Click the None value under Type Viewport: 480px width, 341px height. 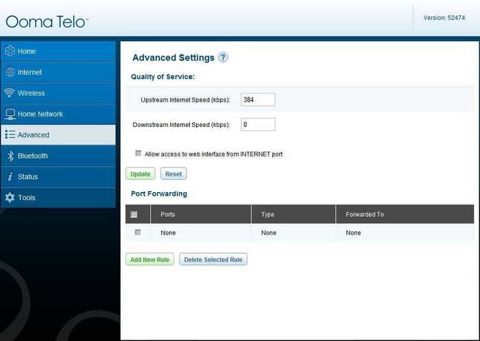coord(269,233)
